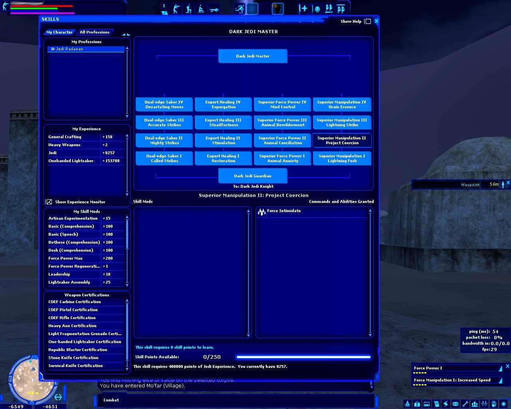Select Expert Healing III Steadfastness skill
Viewport: 511px width, 409px height.
pos(223,123)
